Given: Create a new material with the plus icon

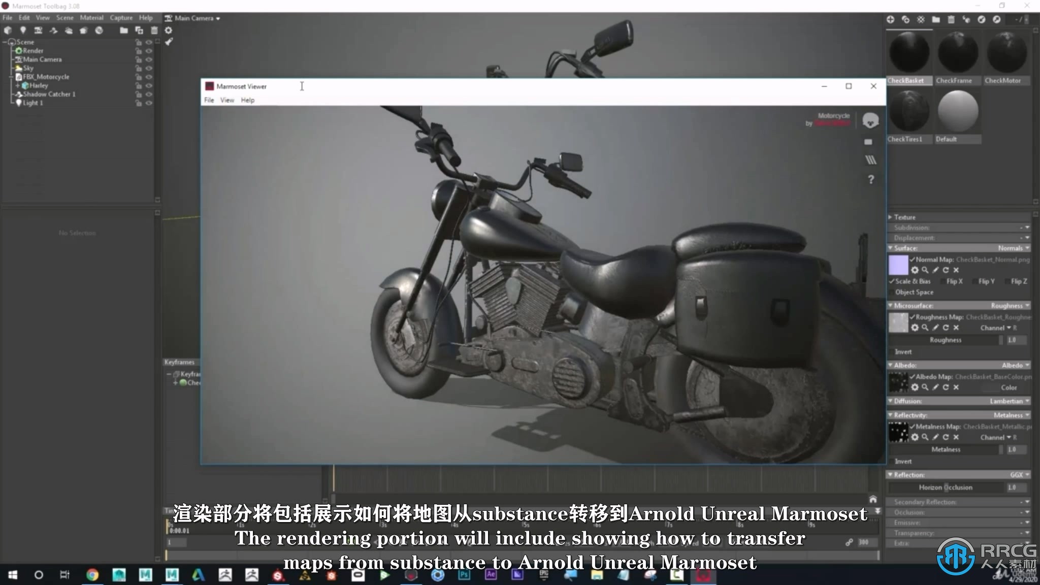Looking at the screenshot, I should tap(890, 19).
